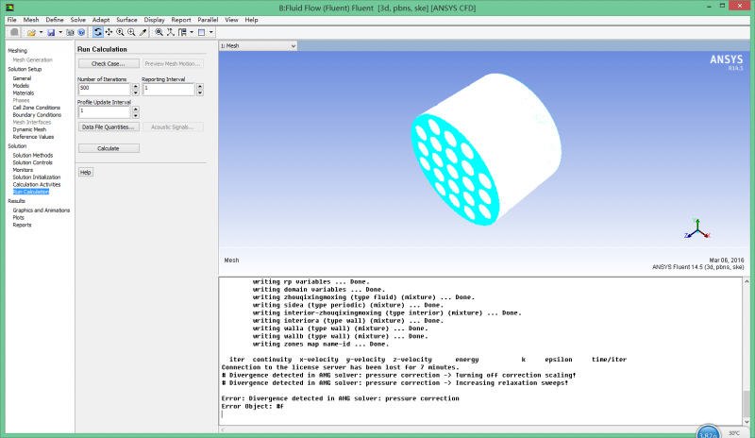Click the Data File Quantities... button

tap(109, 127)
